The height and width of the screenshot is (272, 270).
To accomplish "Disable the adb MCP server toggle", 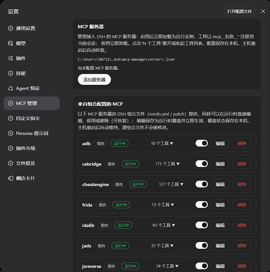I will [x=201, y=143].
